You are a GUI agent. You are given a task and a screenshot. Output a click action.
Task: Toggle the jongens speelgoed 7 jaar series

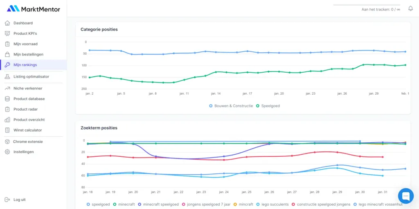[x=206, y=205]
